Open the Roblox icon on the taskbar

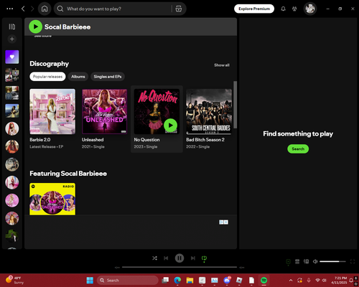tap(239, 280)
